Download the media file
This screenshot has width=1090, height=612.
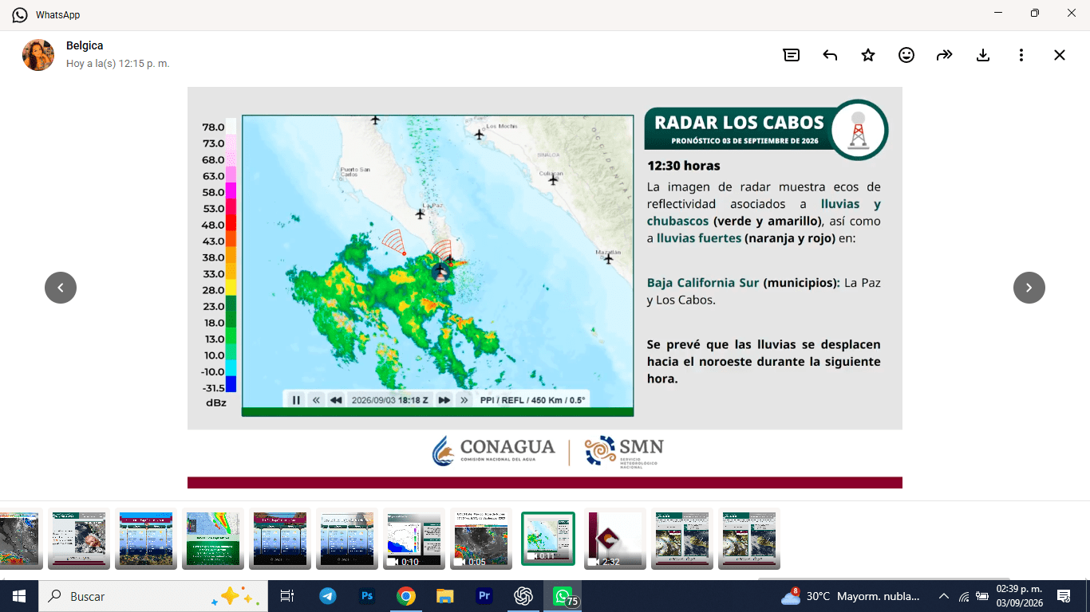[x=983, y=55]
